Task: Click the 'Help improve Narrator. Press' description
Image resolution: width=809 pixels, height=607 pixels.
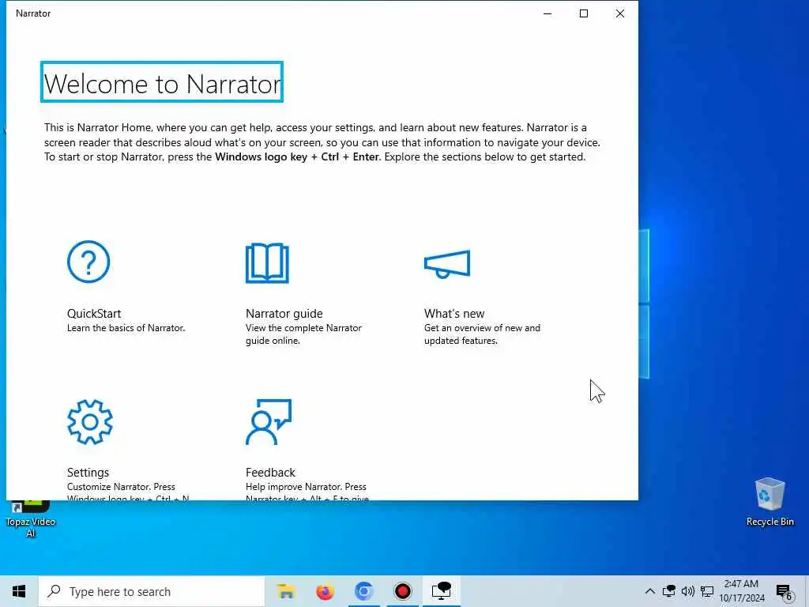Action: tap(306, 487)
